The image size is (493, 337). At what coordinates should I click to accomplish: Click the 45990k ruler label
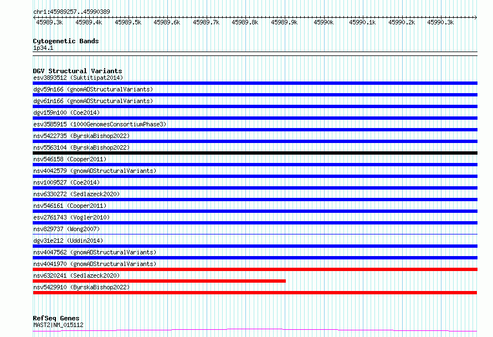click(323, 22)
